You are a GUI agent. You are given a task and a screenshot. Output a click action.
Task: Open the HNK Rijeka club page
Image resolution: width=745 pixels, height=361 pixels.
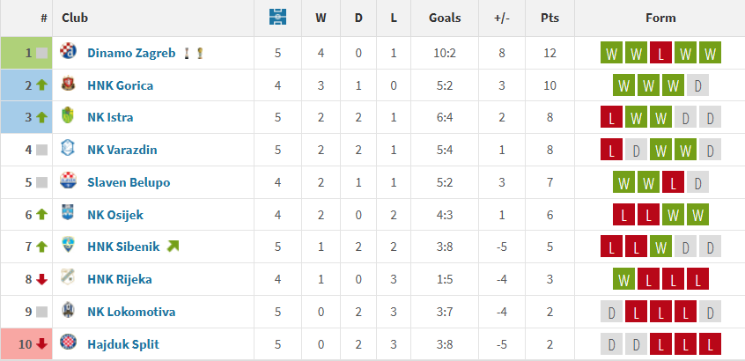coord(120,279)
